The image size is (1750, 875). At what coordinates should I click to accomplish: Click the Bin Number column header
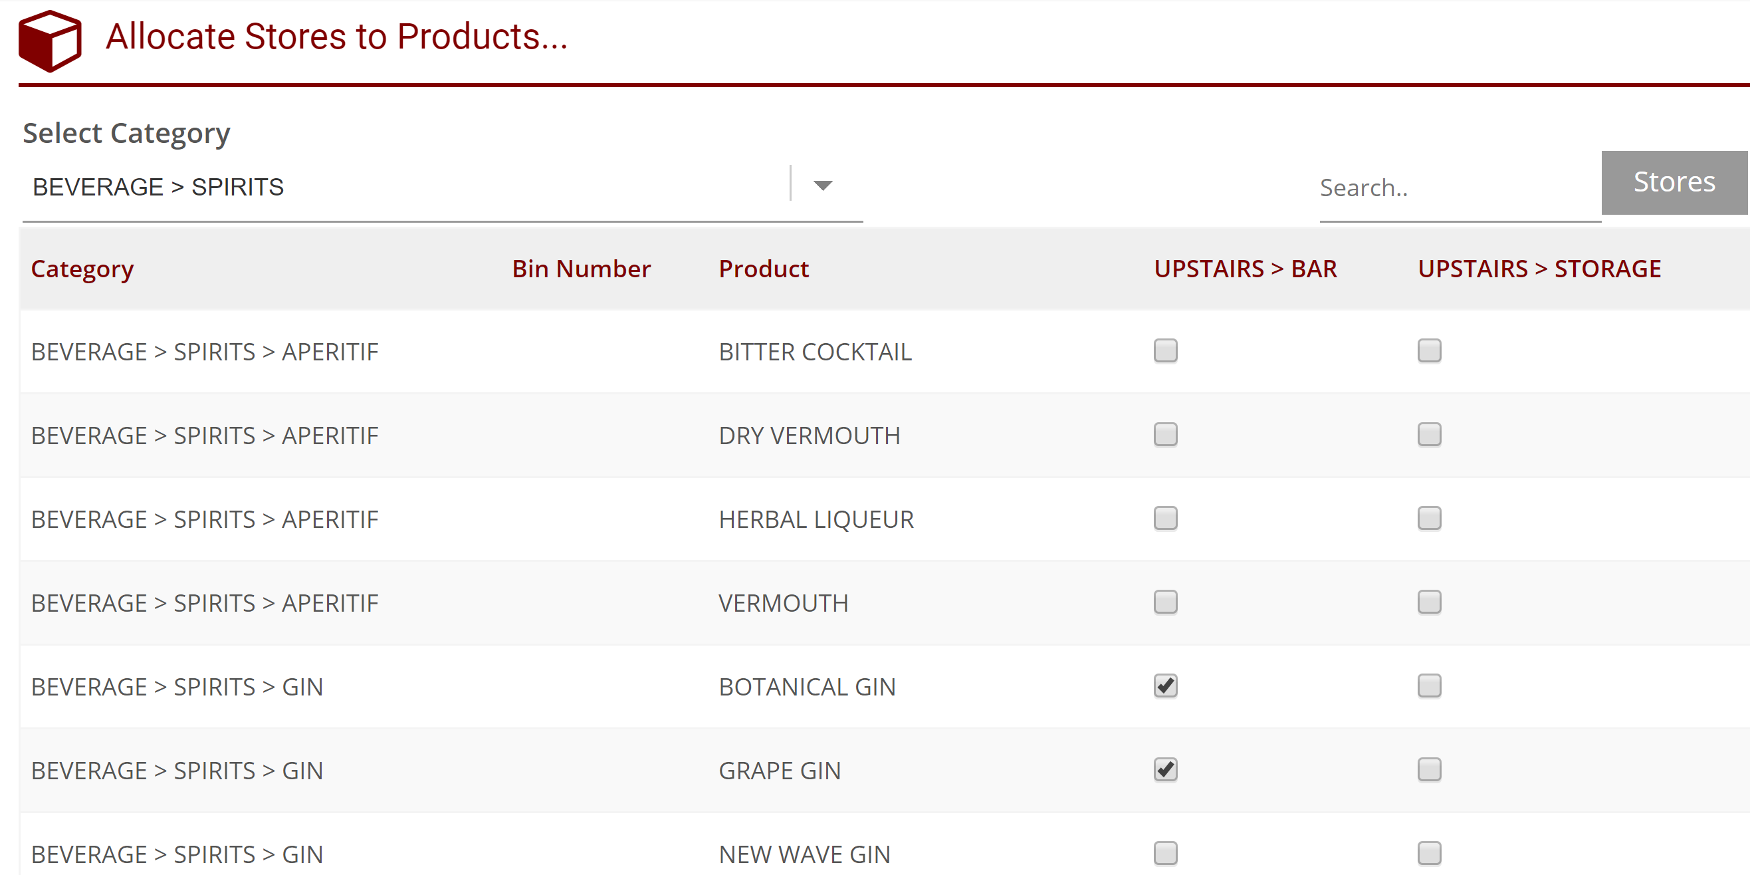(x=581, y=269)
